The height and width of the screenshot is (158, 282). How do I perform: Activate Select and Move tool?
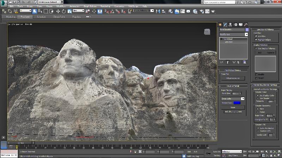point(58,11)
